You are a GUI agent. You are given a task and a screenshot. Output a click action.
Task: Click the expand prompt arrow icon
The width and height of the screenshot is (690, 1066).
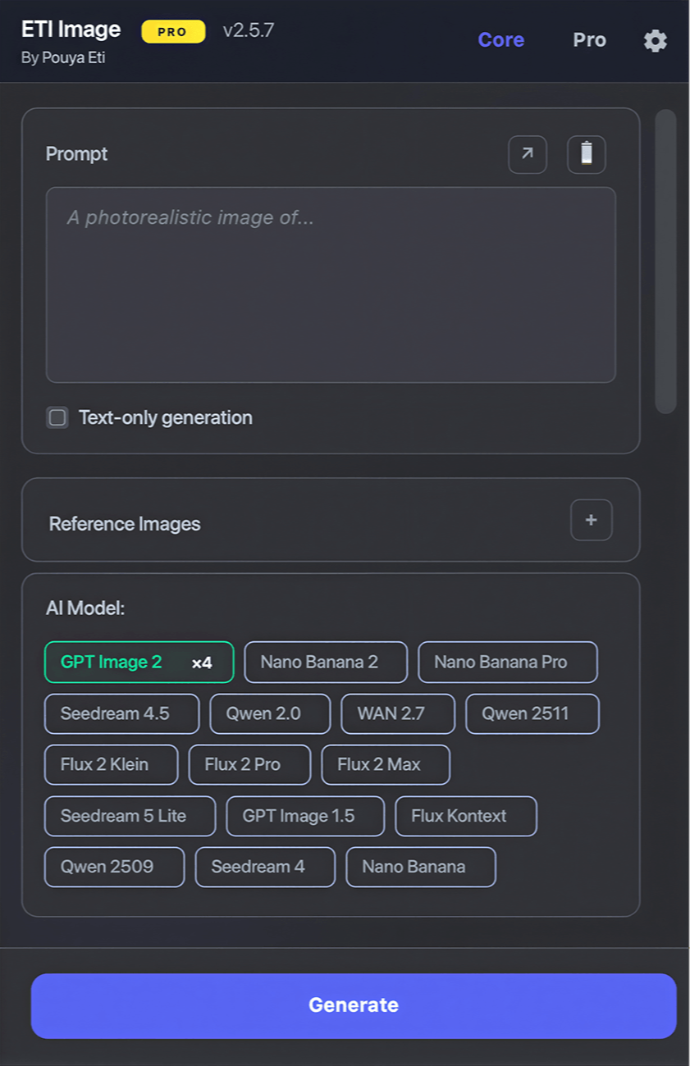pyautogui.click(x=528, y=154)
